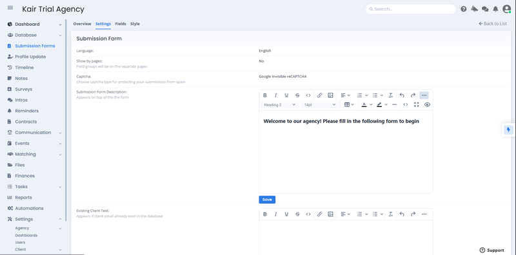Focus the top Search field
516x255 pixels.
[x=411, y=9]
